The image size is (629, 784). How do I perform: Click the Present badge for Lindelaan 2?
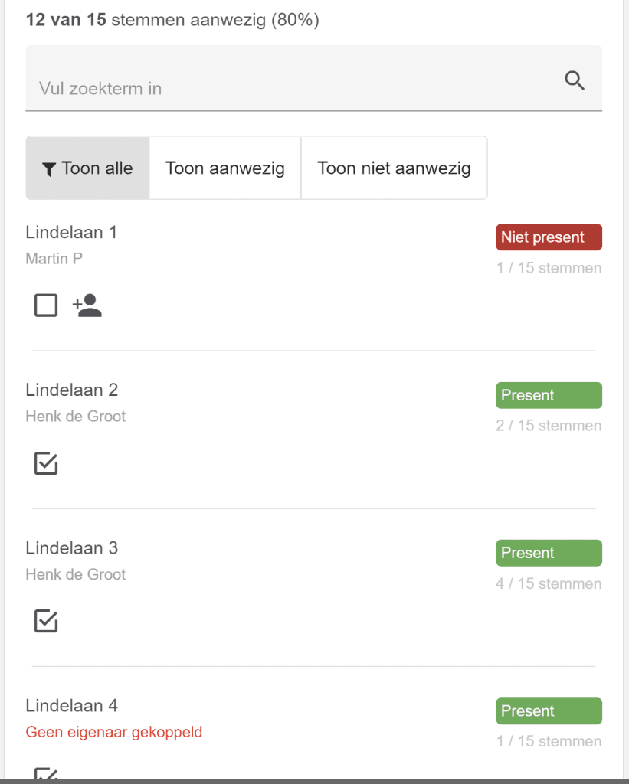(549, 395)
